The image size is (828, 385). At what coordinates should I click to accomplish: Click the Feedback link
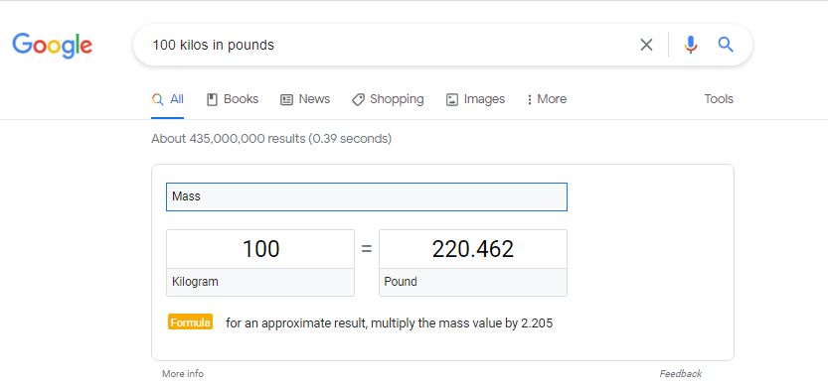coord(681,373)
